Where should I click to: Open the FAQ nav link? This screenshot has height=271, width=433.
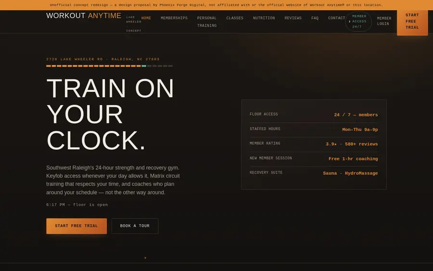pyautogui.click(x=315, y=18)
